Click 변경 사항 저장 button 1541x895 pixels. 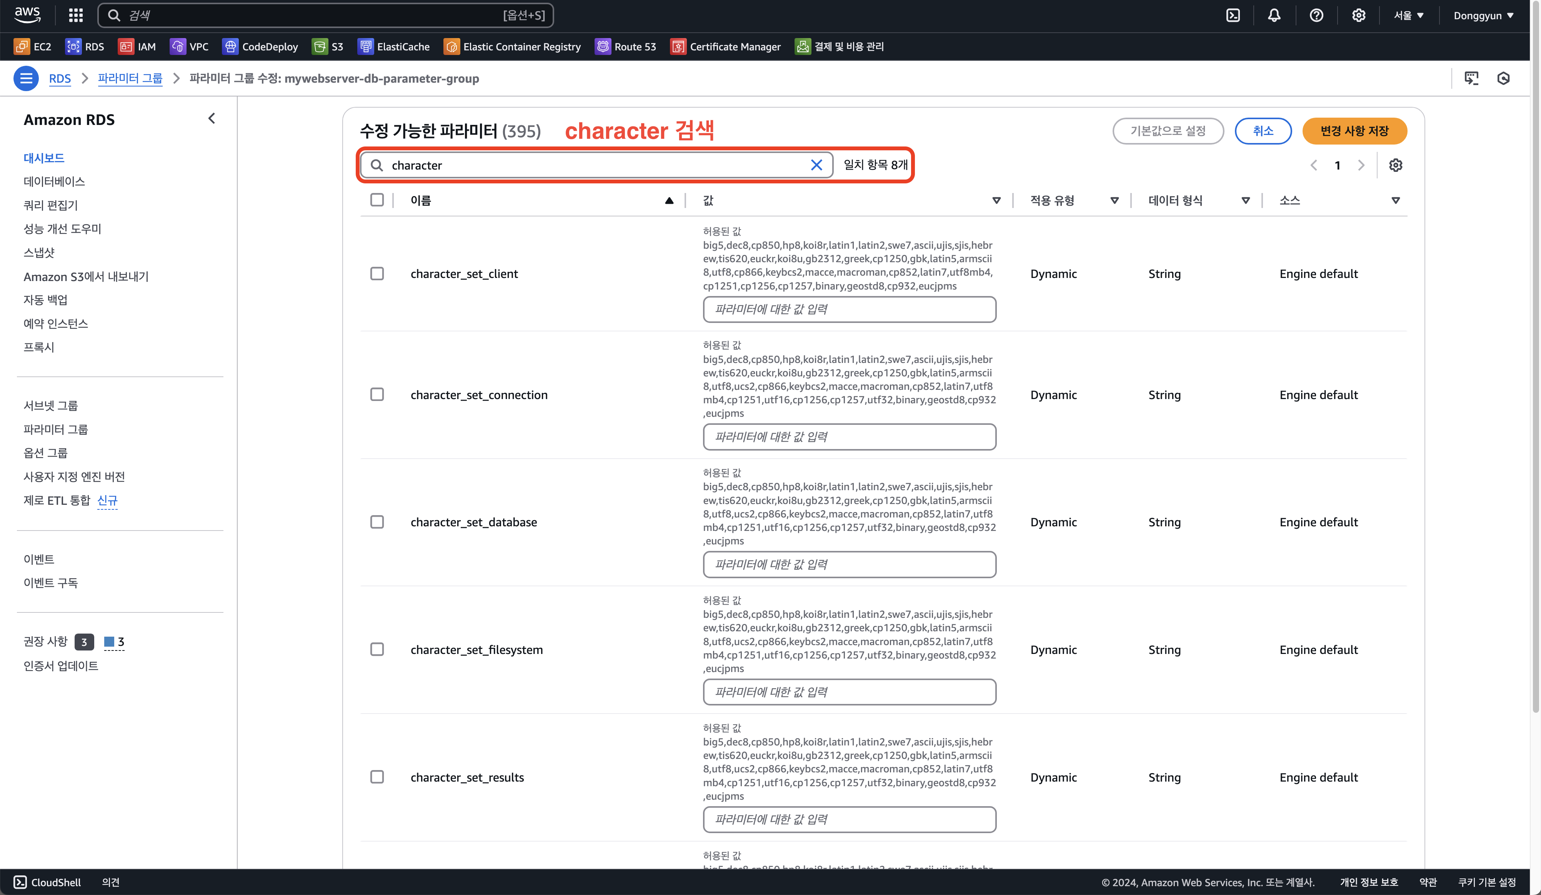pos(1354,131)
